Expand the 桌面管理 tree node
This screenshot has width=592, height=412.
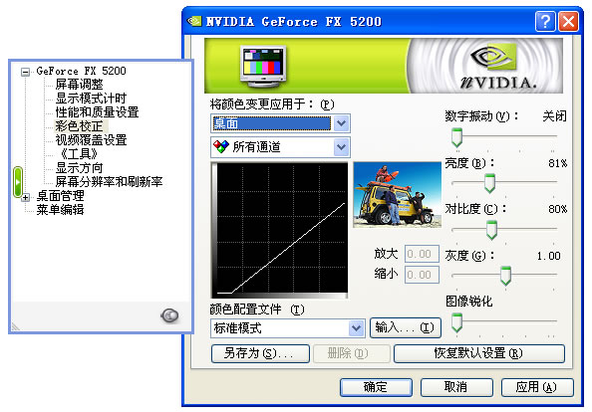[25, 197]
